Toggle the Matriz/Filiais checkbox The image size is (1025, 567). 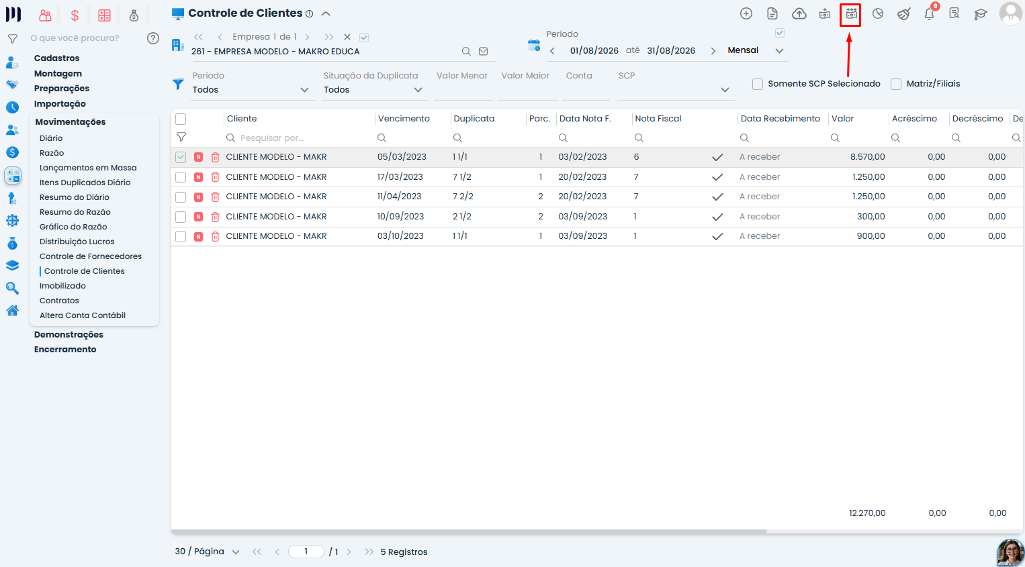tap(896, 84)
